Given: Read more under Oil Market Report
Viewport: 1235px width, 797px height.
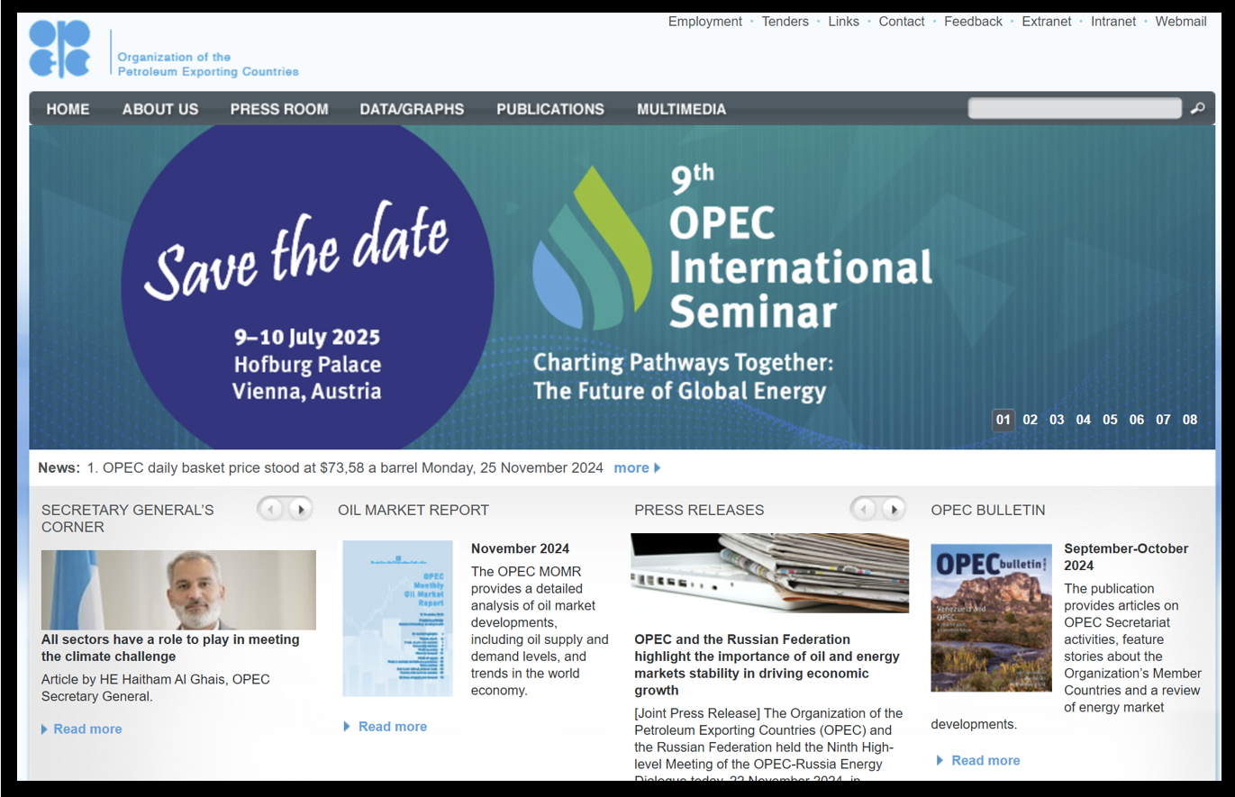Looking at the screenshot, I should tap(392, 727).
